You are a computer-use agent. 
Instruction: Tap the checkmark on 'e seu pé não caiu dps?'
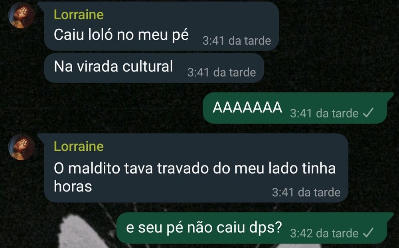(368, 232)
